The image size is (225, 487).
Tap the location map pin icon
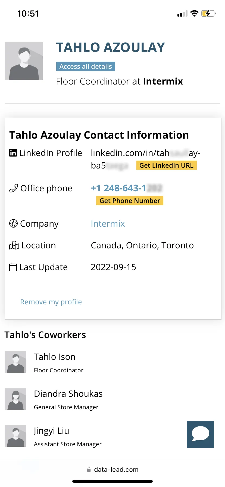pyautogui.click(x=14, y=245)
